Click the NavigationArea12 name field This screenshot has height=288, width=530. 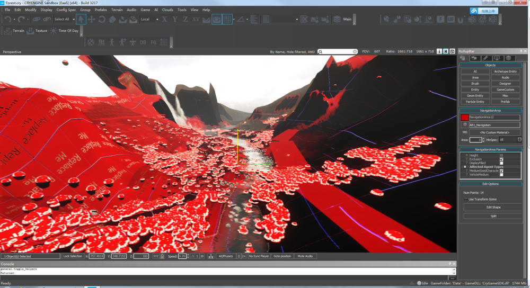pyautogui.click(x=494, y=117)
